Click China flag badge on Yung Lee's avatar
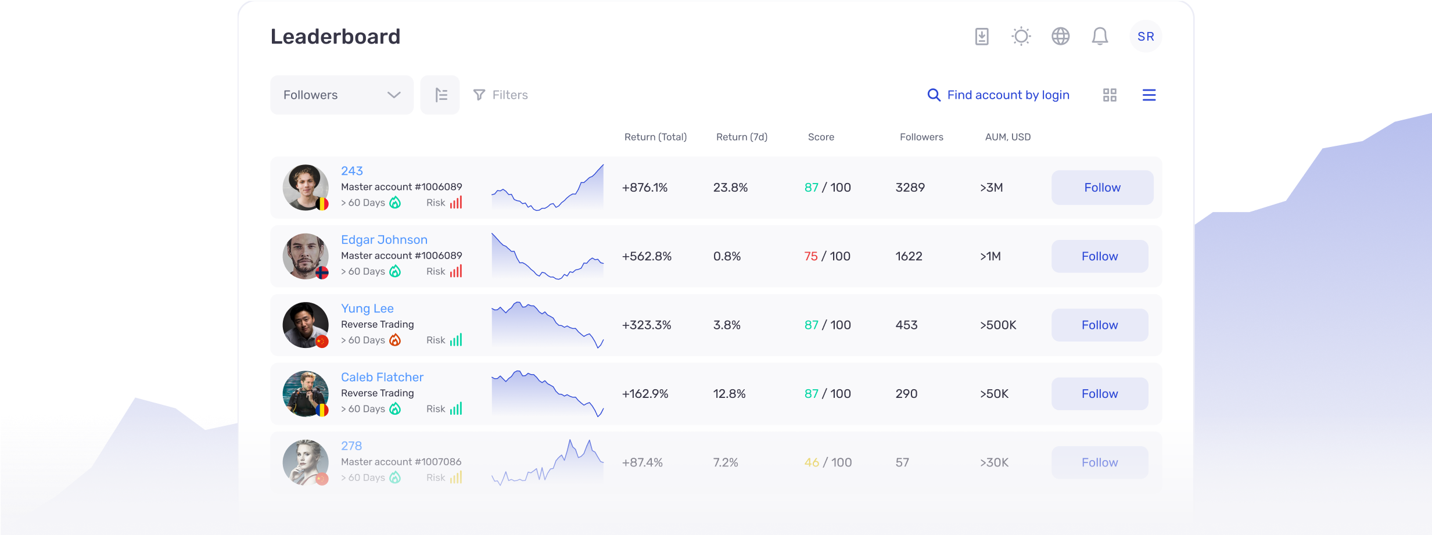 tap(322, 342)
